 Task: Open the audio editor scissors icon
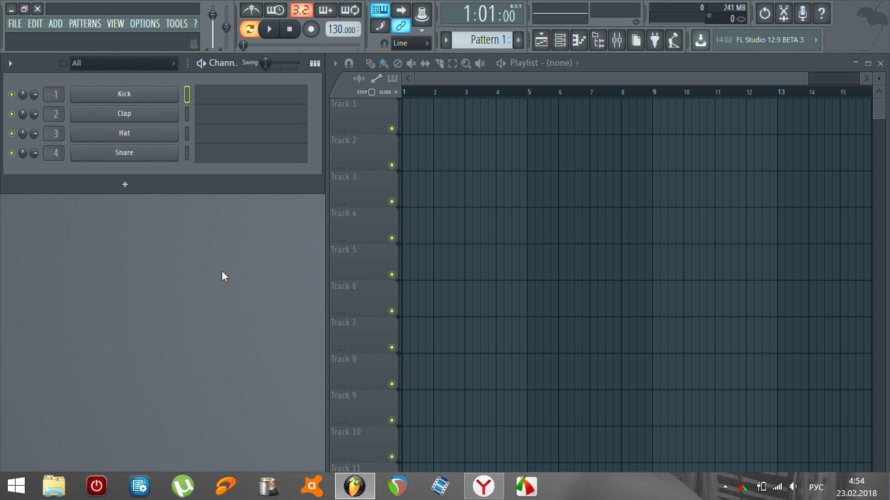coord(784,13)
